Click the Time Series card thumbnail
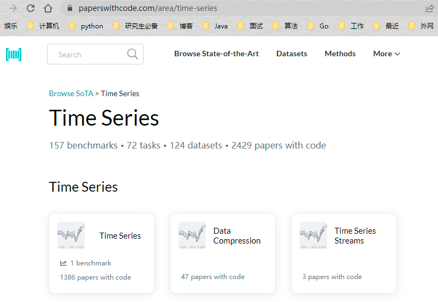438x302 pixels. pyautogui.click(x=71, y=235)
